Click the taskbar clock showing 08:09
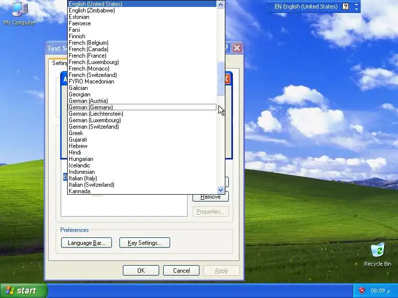 [x=380, y=291]
